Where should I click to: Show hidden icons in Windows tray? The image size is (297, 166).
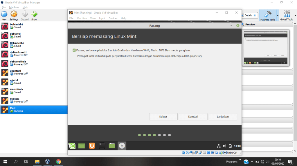(x=252, y=162)
